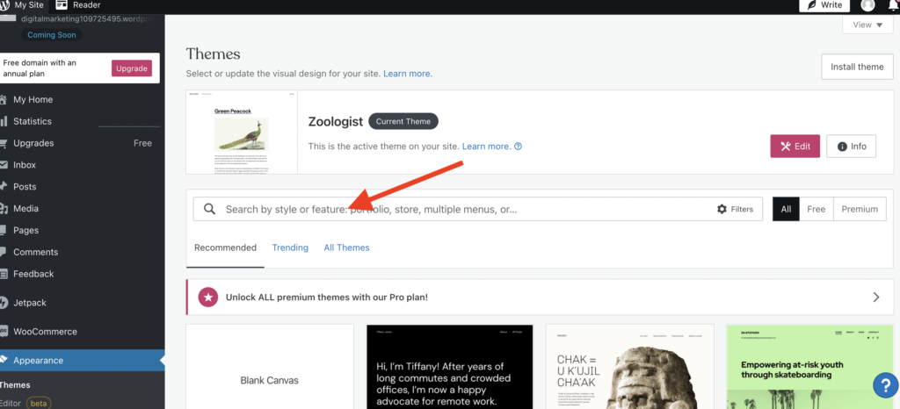Click the help icon beside Learn more

pyautogui.click(x=519, y=147)
